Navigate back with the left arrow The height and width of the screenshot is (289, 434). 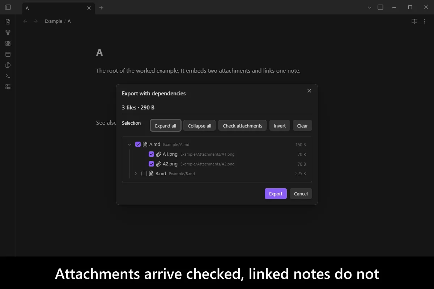[x=25, y=21]
